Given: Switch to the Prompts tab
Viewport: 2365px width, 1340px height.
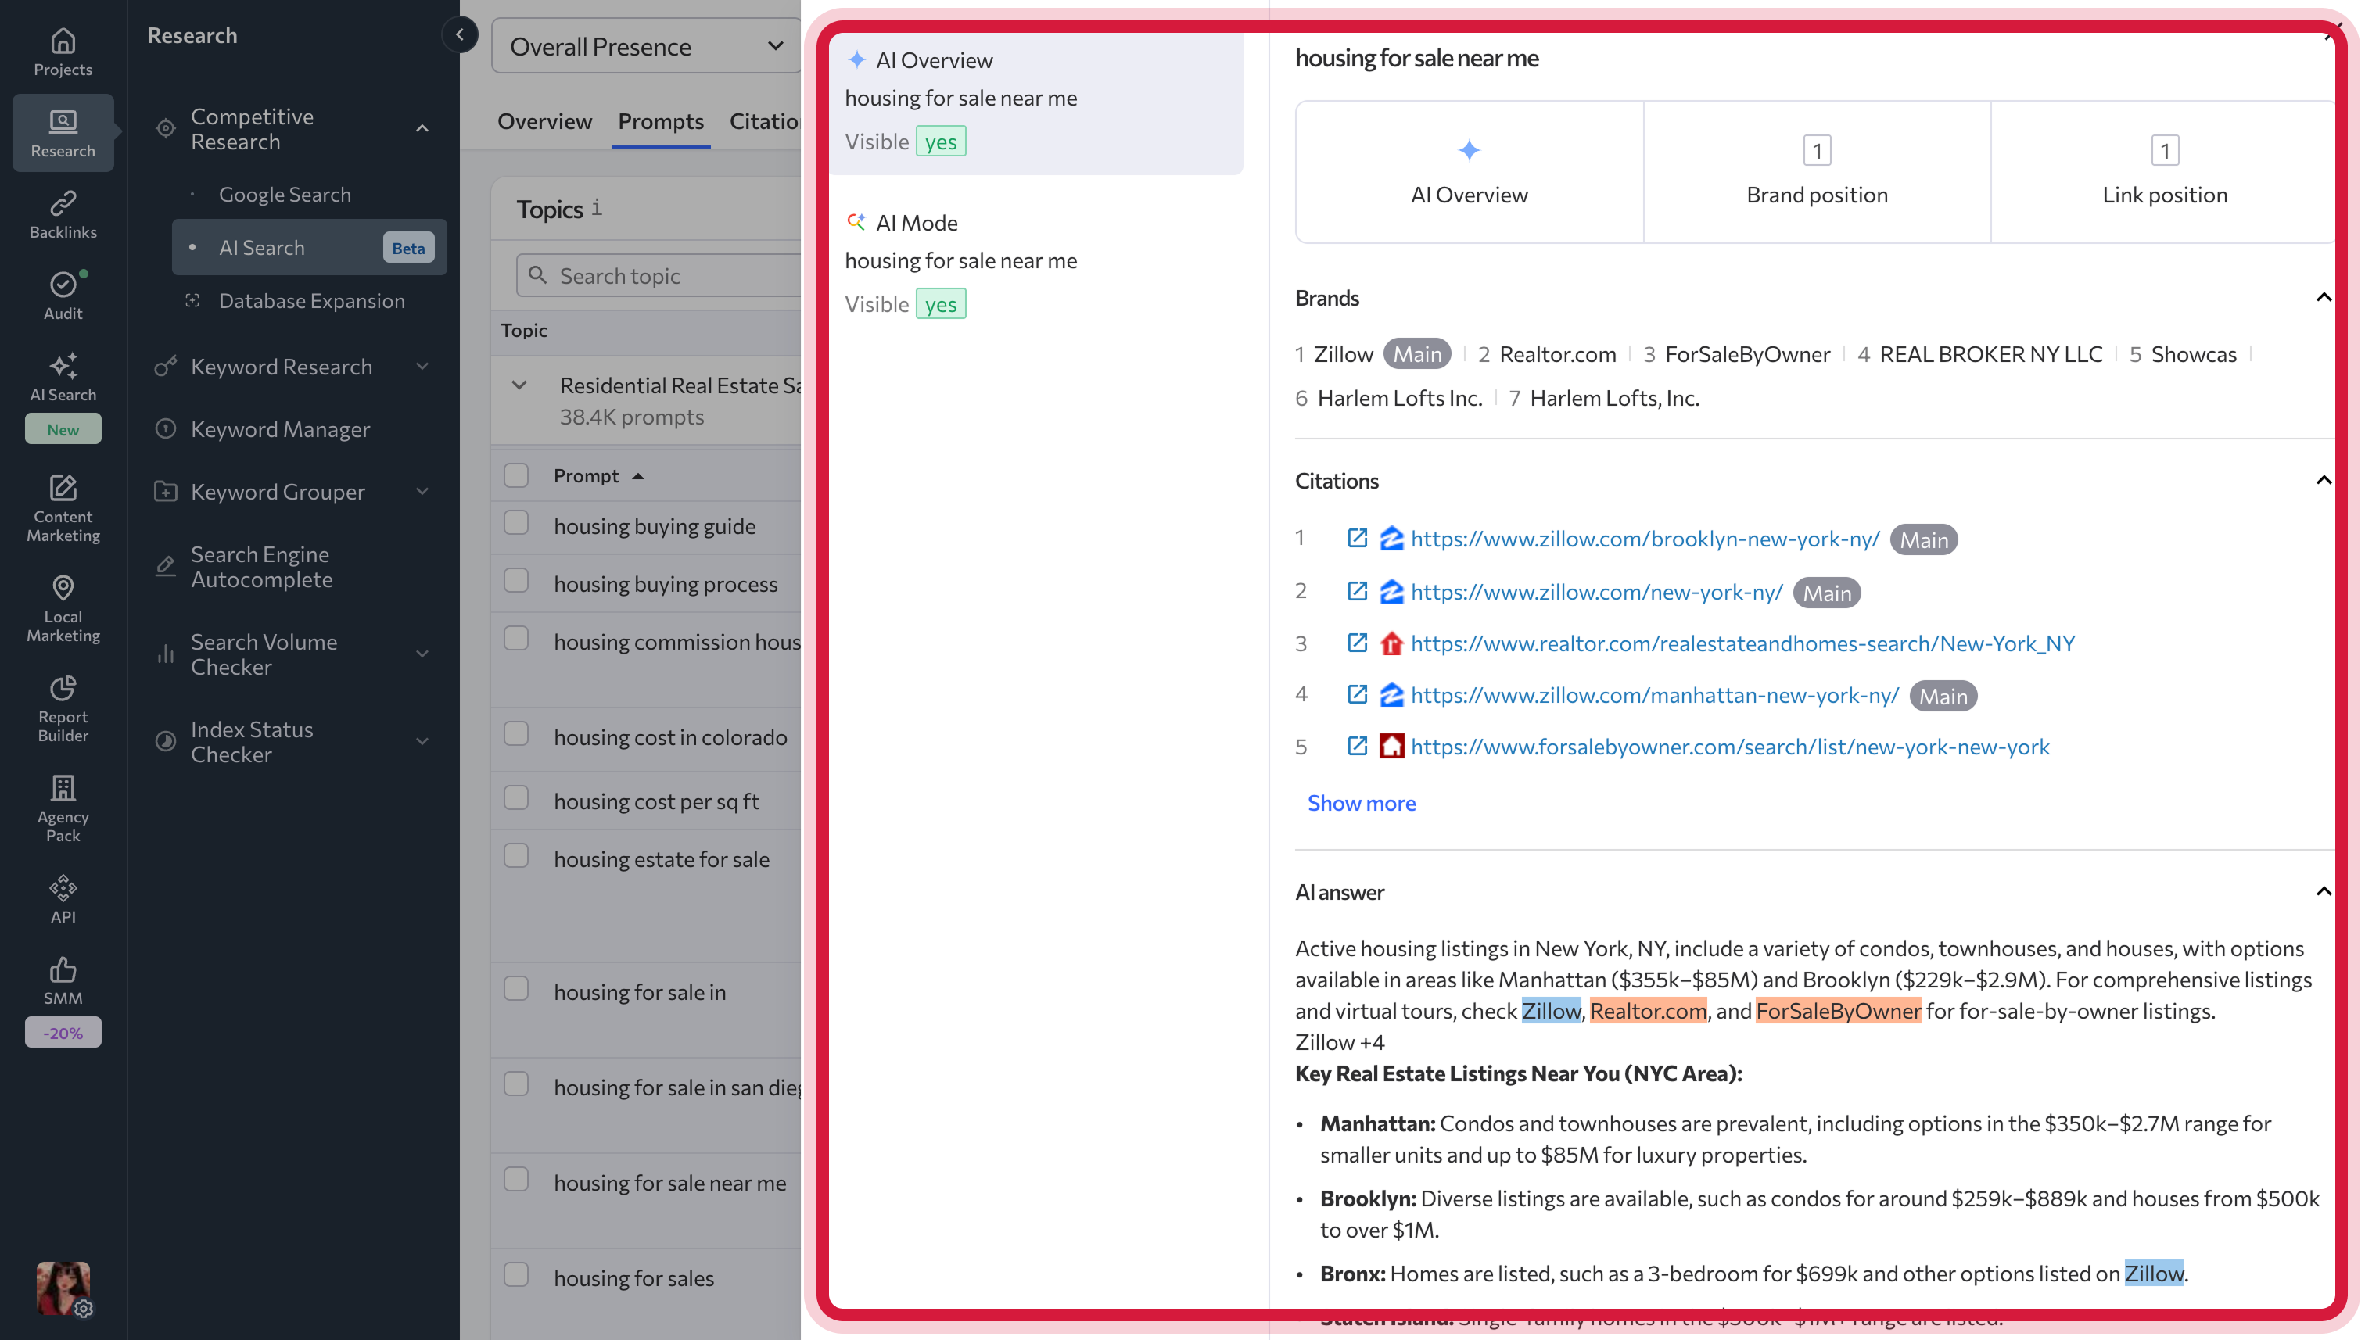Looking at the screenshot, I should pyautogui.click(x=661, y=121).
